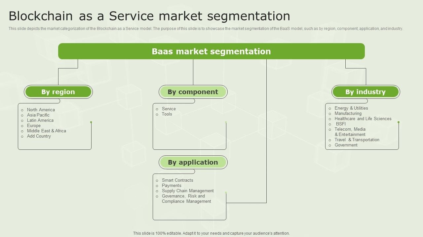Select the 'By component' pill shape
The width and height of the screenshot is (423, 237).
(x=193, y=92)
